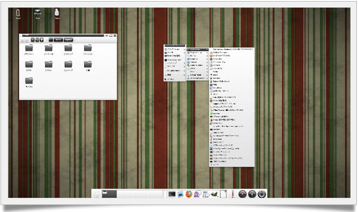Expand the Universal Access submenu
This screenshot has width=358, height=212.
(198, 78)
